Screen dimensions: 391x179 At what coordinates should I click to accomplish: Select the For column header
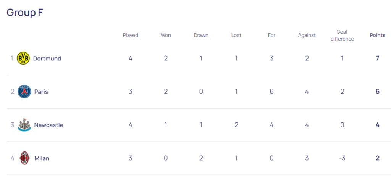point(271,35)
